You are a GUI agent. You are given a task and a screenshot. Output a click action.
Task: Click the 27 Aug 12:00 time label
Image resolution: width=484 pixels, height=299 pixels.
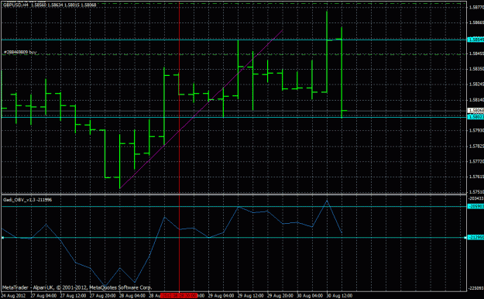(x=73, y=296)
